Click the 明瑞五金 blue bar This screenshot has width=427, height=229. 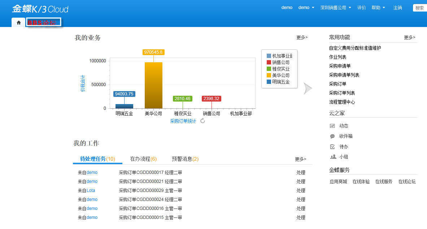pos(125,106)
